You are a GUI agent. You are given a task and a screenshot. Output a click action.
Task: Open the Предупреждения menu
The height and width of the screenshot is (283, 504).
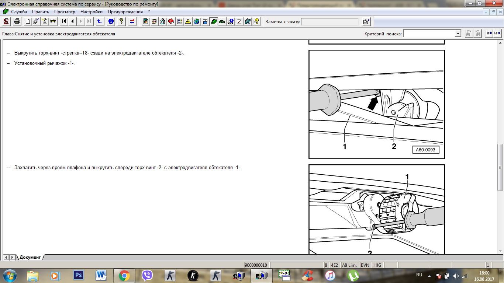coord(125,12)
